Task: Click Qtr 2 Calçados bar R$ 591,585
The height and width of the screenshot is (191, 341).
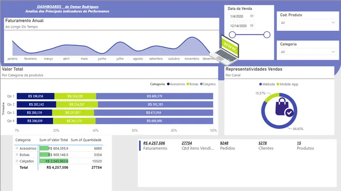Action: tap(156, 105)
